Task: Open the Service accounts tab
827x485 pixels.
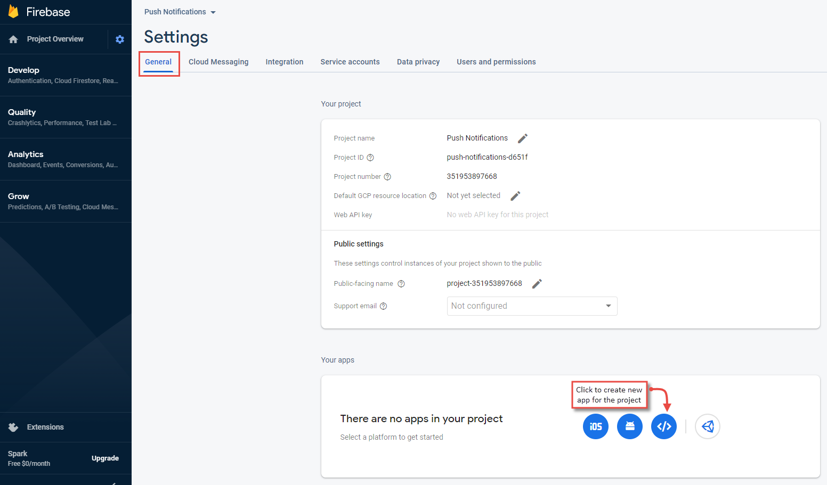Action: pyautogui.click(x=350, y=62)
